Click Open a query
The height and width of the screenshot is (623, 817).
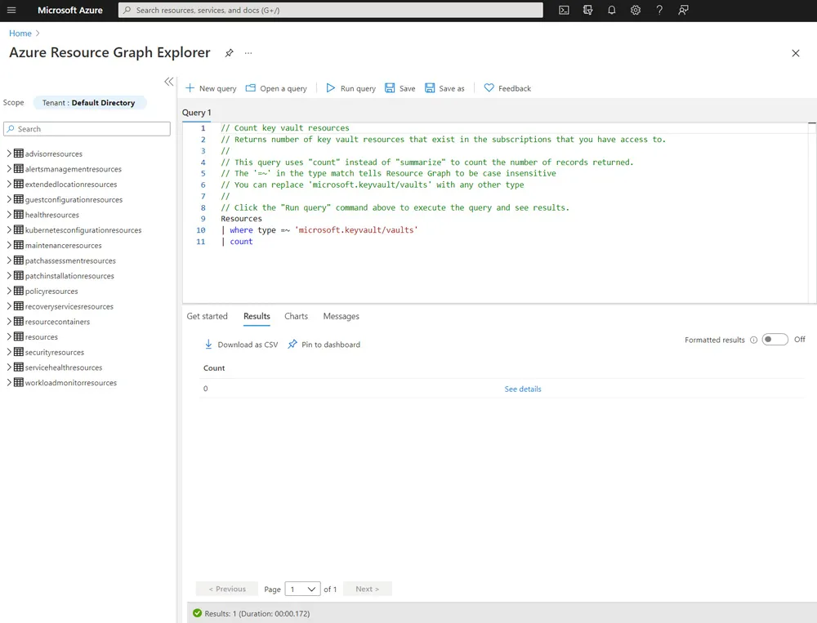click(x=276, y=88)
